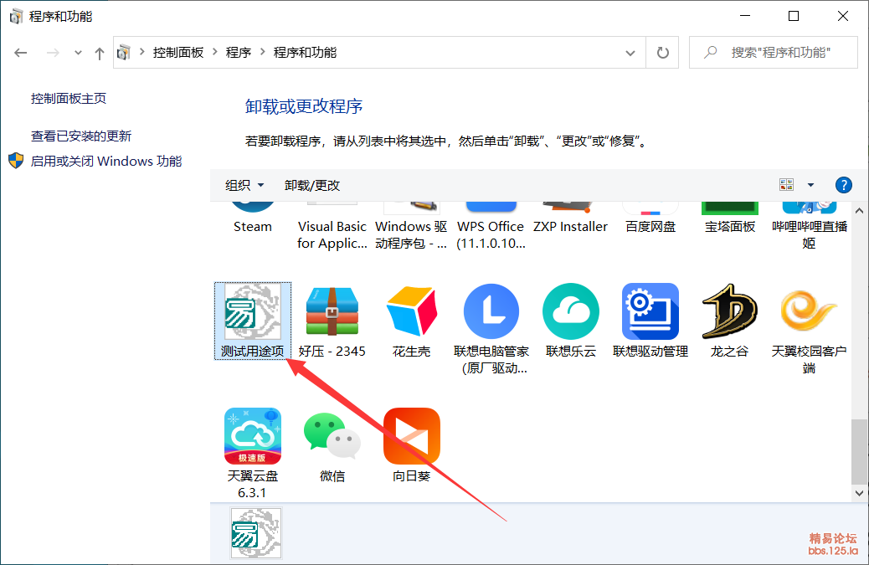Image resolution: width=869 pixels, height=565 pixels.
Task: Click the help question mark icon
Action: (844, 185)
